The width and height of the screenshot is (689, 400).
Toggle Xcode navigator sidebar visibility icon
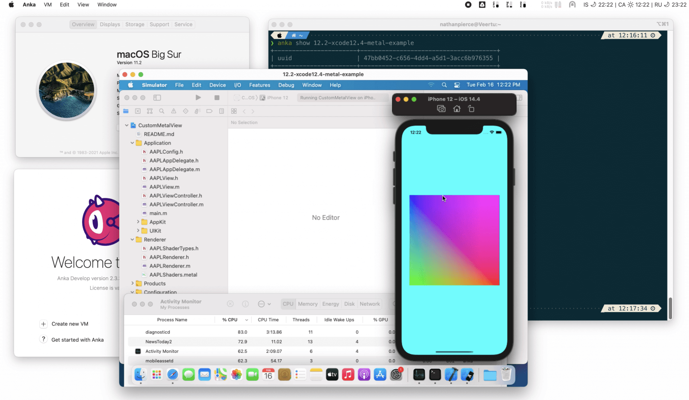[157, 97]
